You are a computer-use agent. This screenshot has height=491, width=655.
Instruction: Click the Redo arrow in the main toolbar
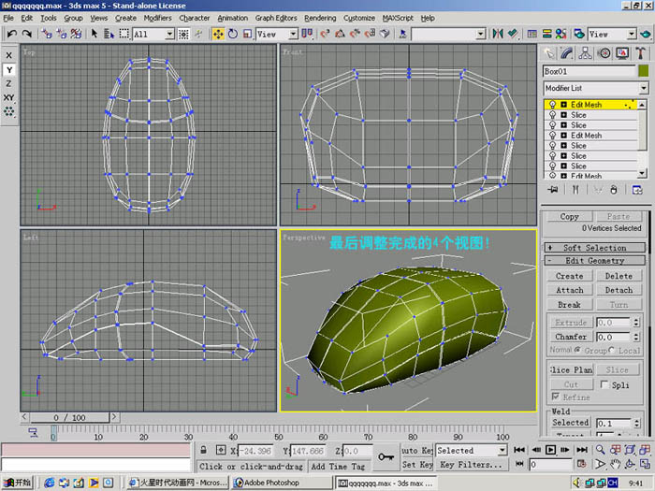[x=27, y=34]
